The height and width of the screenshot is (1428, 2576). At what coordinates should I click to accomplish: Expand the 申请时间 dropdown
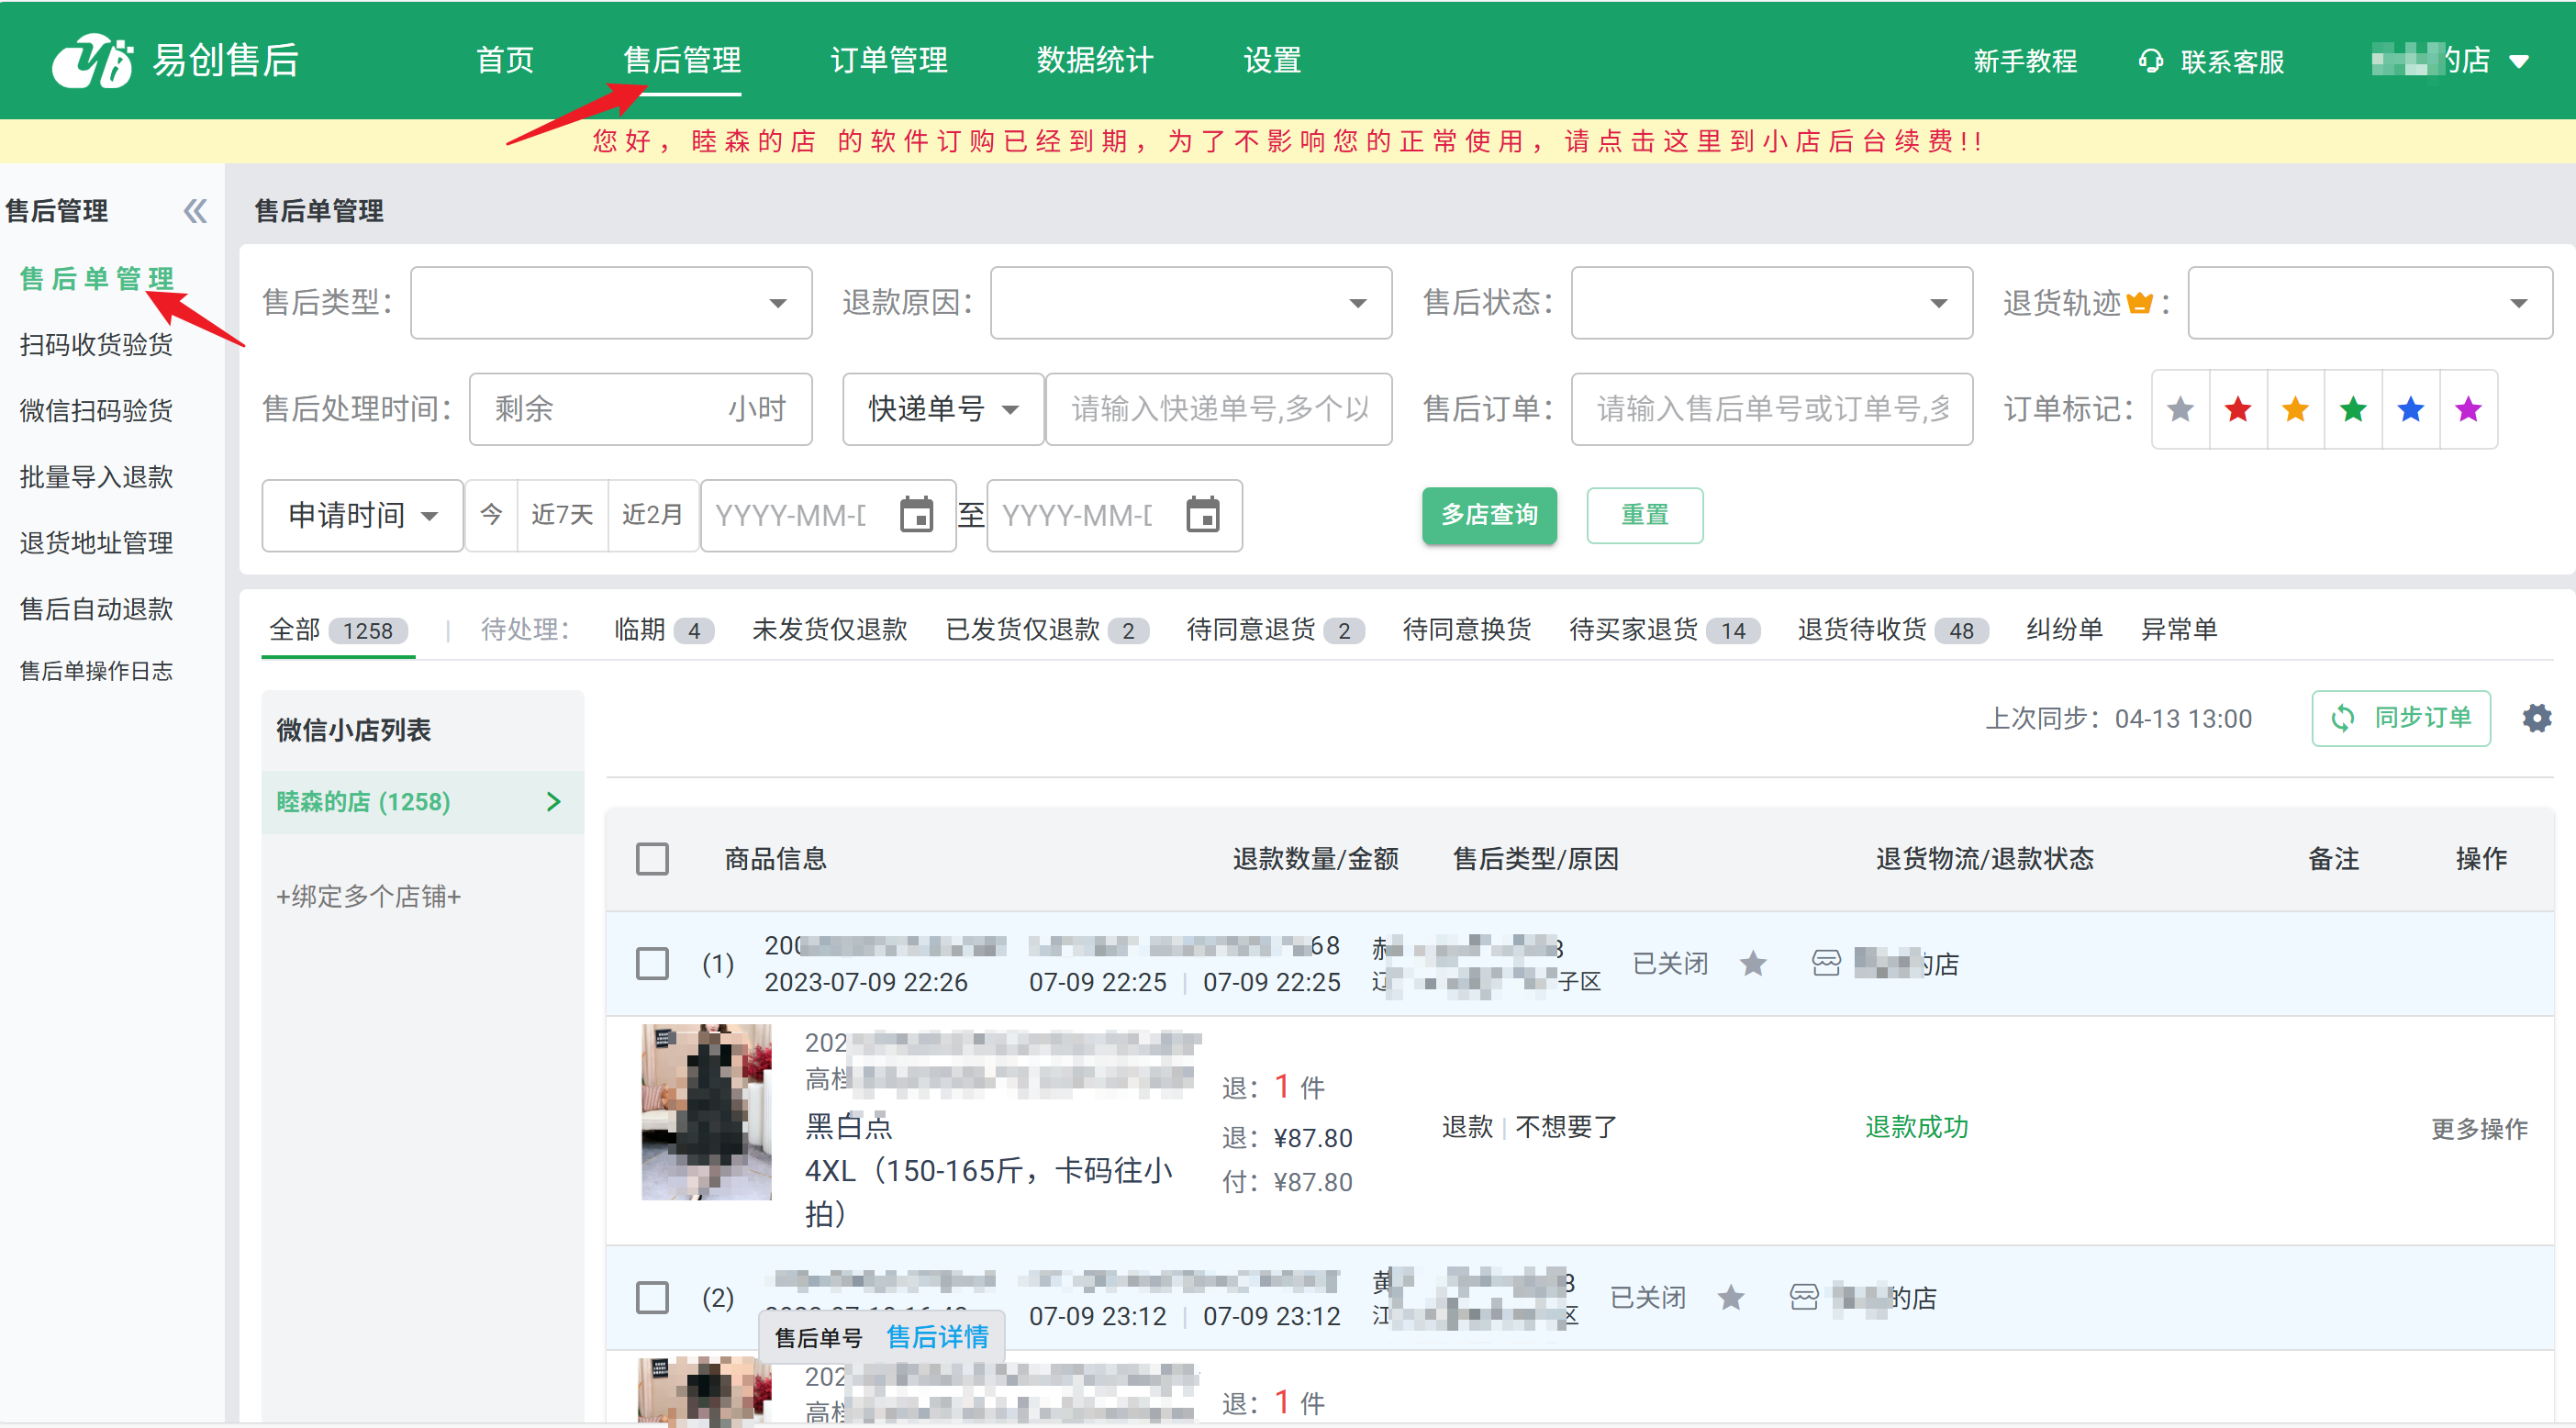(362, 515)
